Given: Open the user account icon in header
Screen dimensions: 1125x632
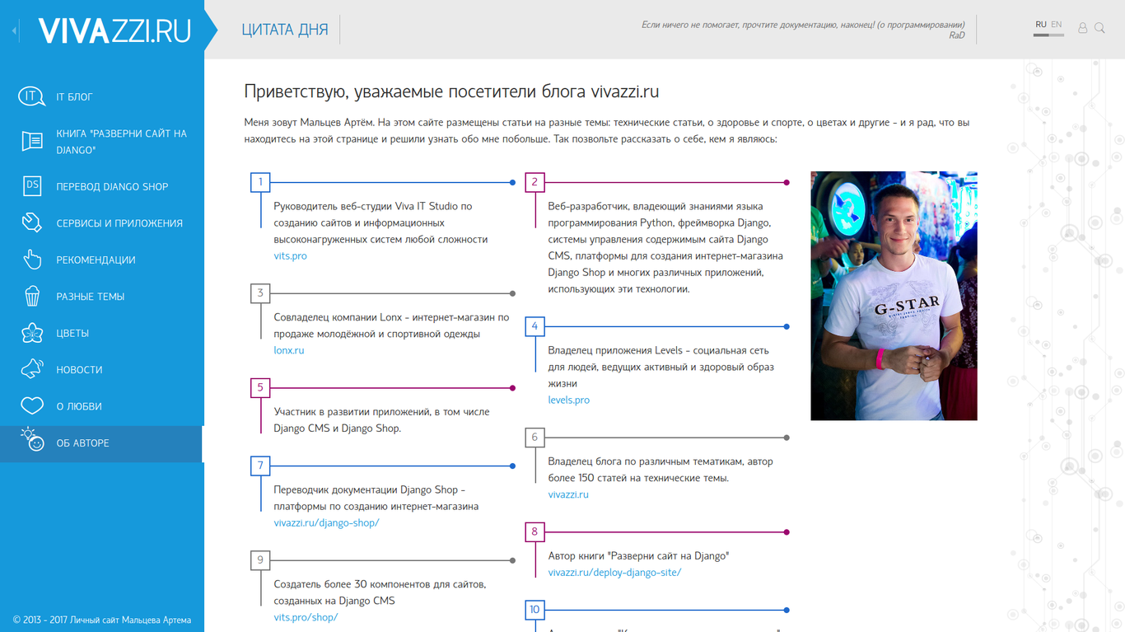Looking at the screenshot, I should pos(1082,28).
